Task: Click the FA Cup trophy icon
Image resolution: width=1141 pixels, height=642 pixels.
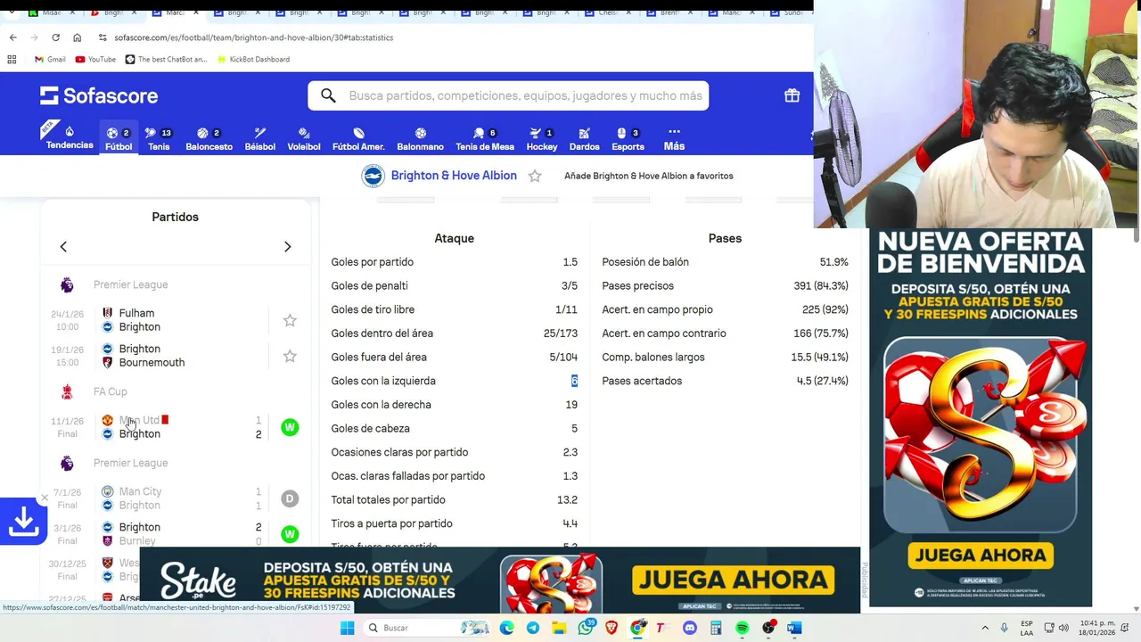Action: 67,391
